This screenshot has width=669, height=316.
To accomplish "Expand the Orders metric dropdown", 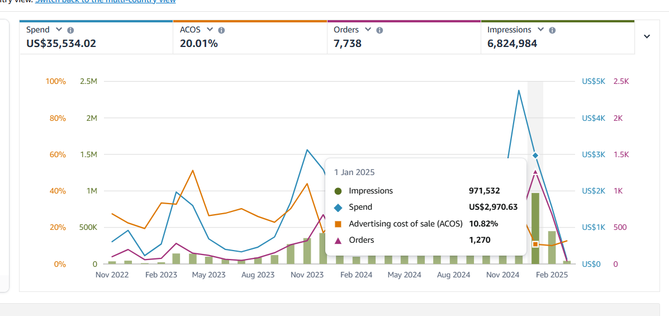I will (368, 30).
